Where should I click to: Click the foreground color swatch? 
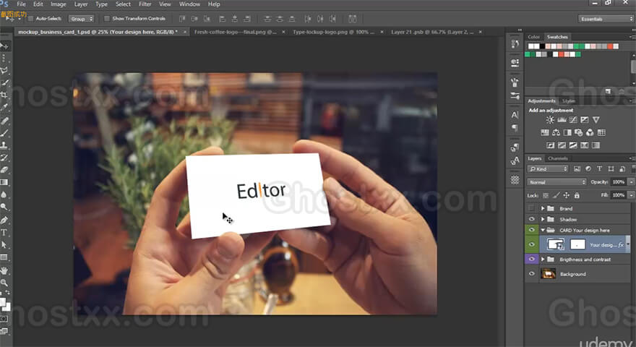tap(2, 302)
